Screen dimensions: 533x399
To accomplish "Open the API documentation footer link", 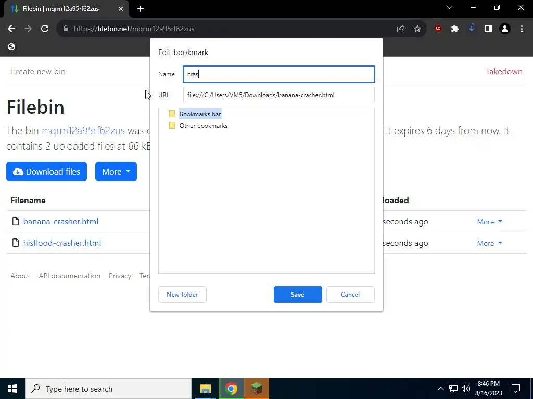I will pyautogui.click(x=69, y=276).
